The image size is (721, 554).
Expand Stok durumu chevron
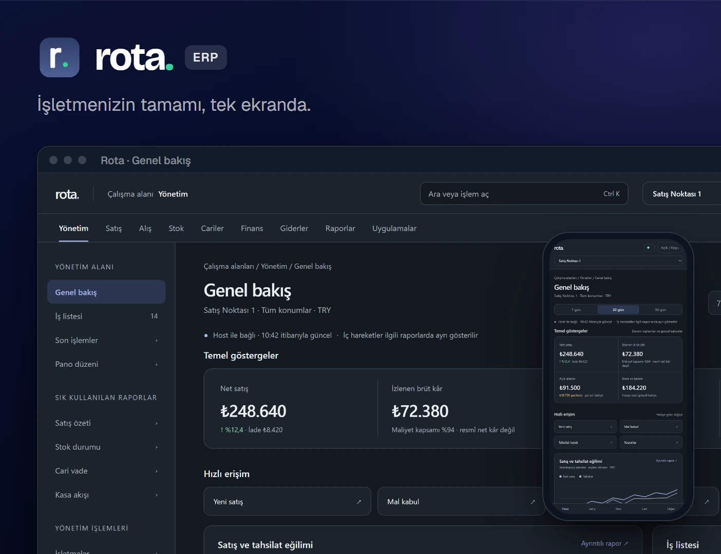157,447
